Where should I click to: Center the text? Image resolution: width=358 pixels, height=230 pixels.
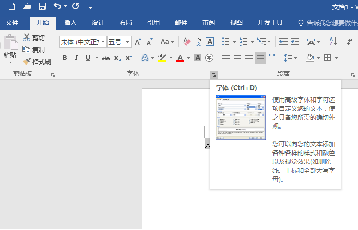(237, 58)
